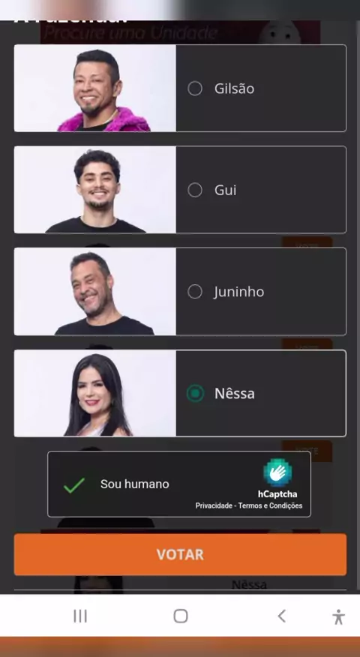Image resolution: width=360 pixels, height=657 pixels.
Task: Open the Termos e Condições link
Action: [270, 505]
